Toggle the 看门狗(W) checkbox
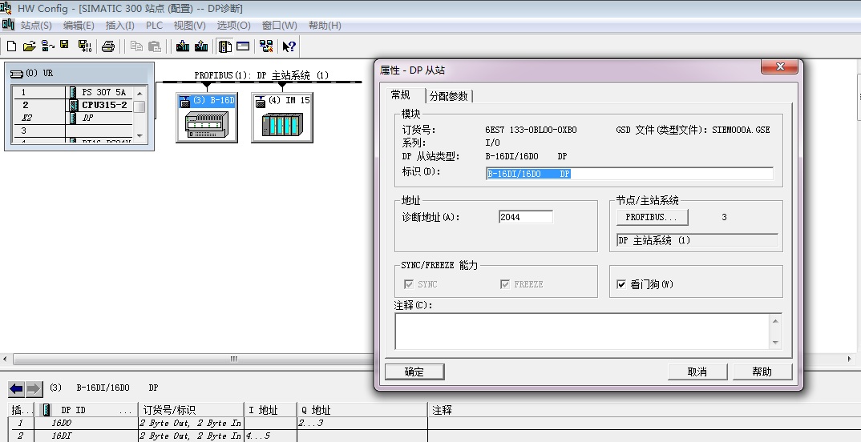Screen dimensions: 861x442 [x=621, y=284]
